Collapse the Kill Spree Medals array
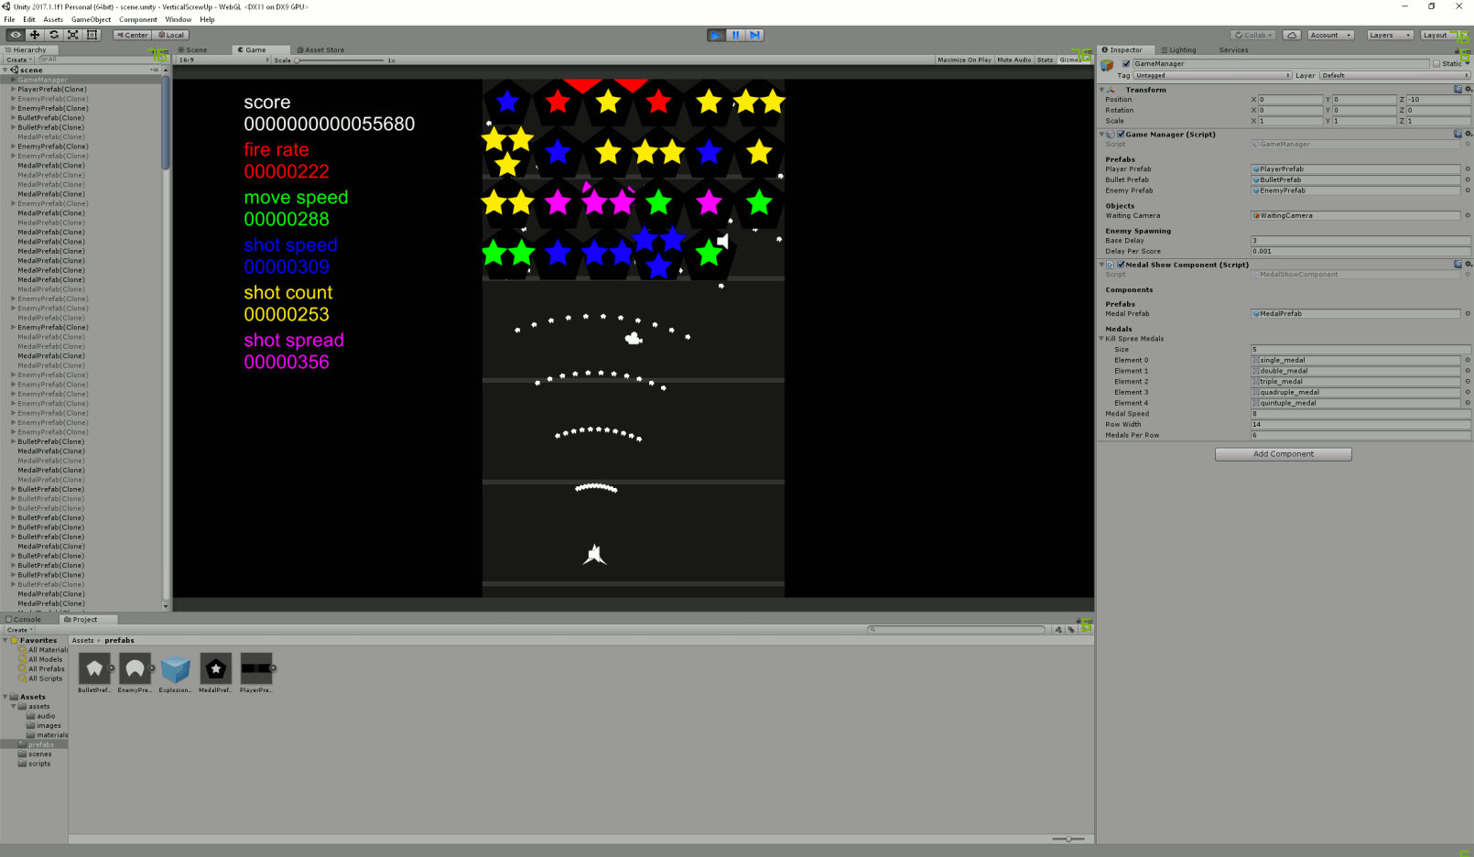The width and height of the screenshot is (1474, 857). coord(1101,339)
